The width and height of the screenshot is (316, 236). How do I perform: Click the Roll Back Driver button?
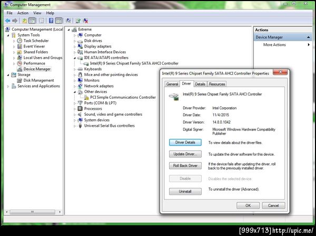[x=185, y=165]
